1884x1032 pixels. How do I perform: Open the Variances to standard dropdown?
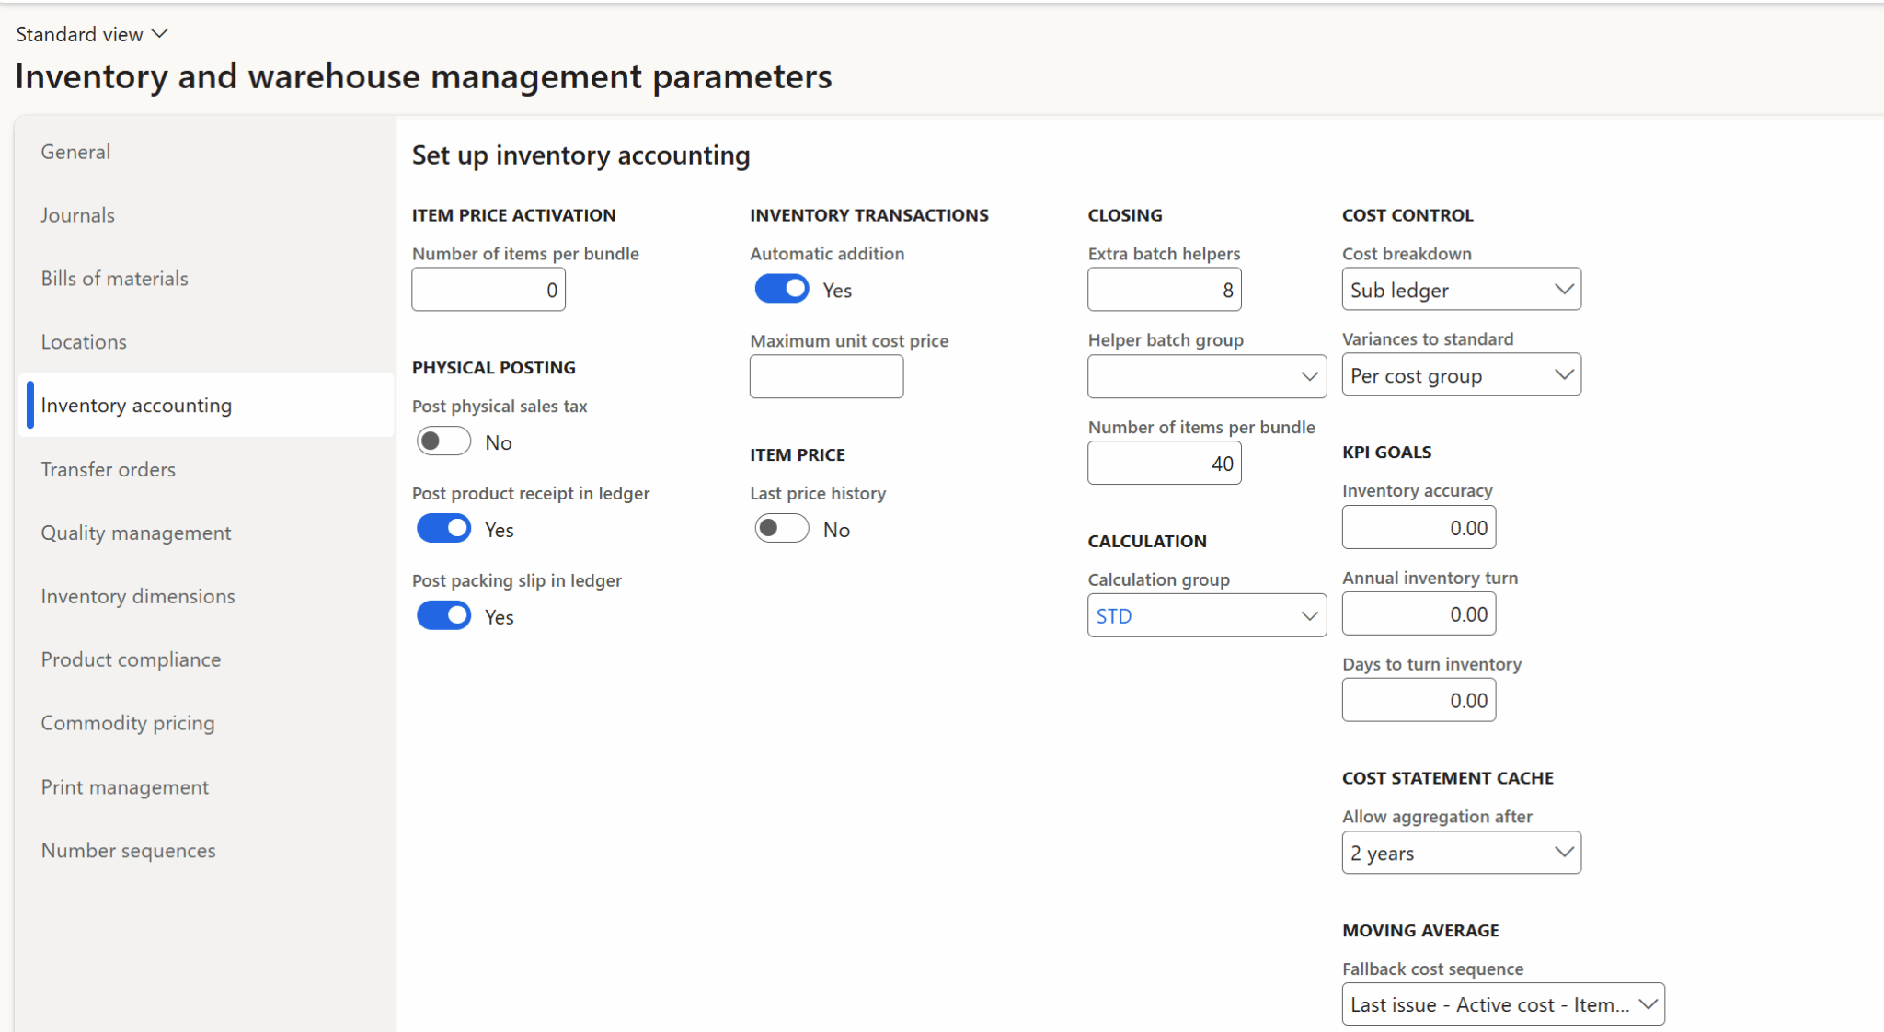(x=1461, y=374)
